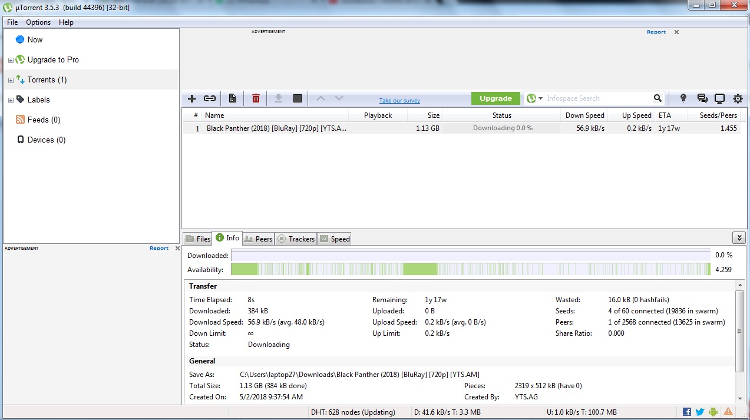Click the Downloading 0.0 % status cell
The height and width of the screenshot is (420, 750).
[x=502, y=128]
